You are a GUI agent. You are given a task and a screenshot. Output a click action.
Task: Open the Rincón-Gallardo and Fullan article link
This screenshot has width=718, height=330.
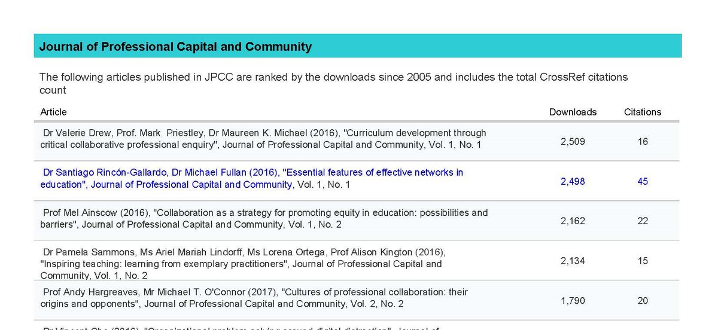pyautogui.click(x=252, y=178)
